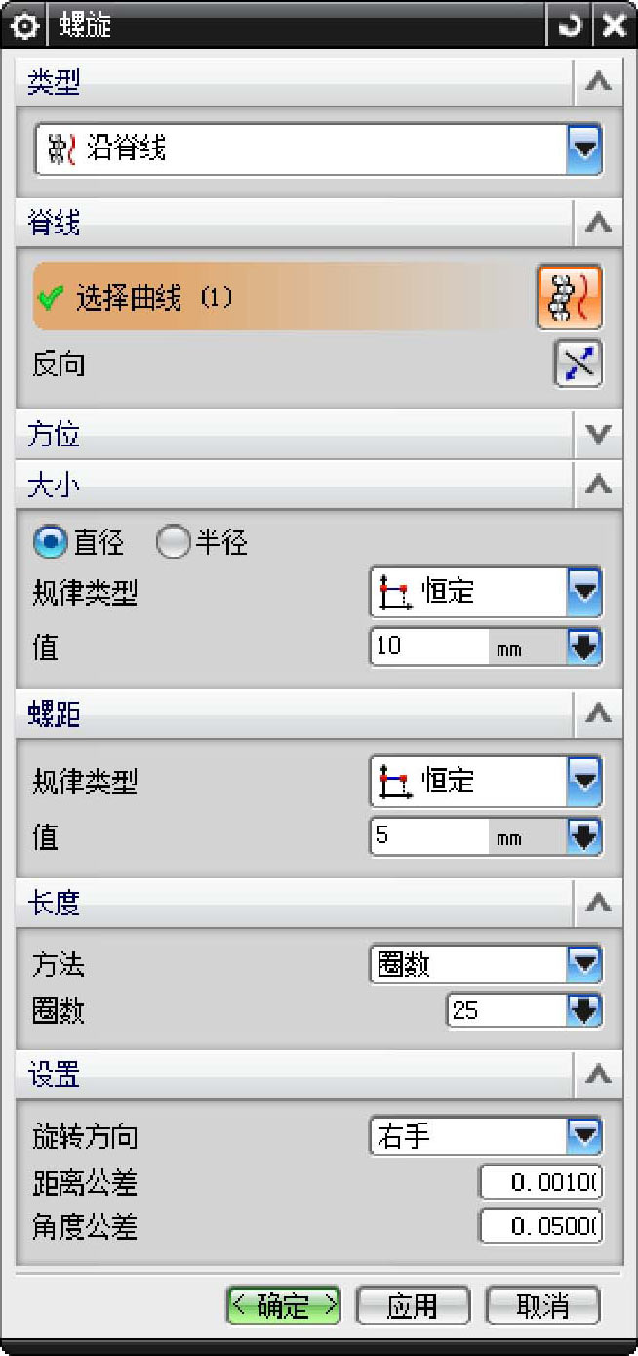The image size is (638, 1356).
Task: Click the diameter value options arrow
Action: point(584,648)
